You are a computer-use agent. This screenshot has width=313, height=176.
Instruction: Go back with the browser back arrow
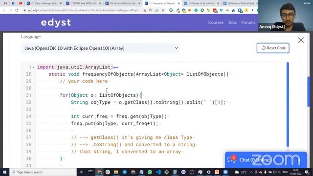[4, 10]
